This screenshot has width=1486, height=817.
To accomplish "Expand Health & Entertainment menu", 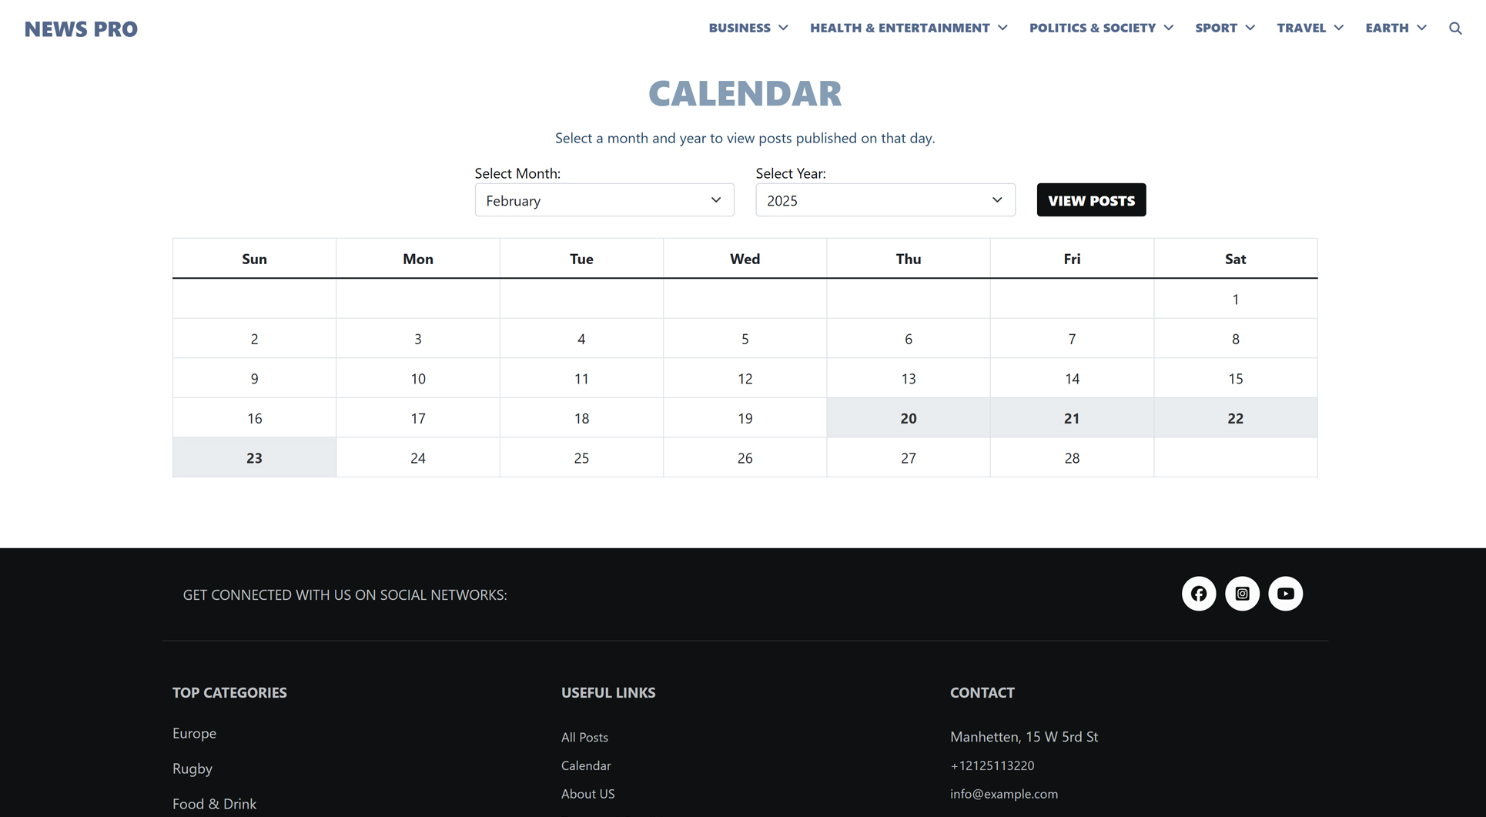I will point(908,28).
